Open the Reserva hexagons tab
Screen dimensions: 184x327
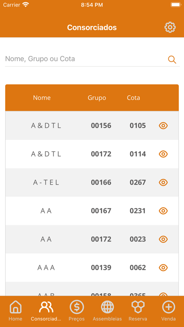(x=138, y=311)
